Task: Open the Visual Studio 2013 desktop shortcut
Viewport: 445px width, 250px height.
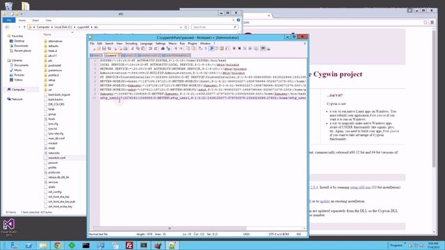Action: [x=9, y=227]
